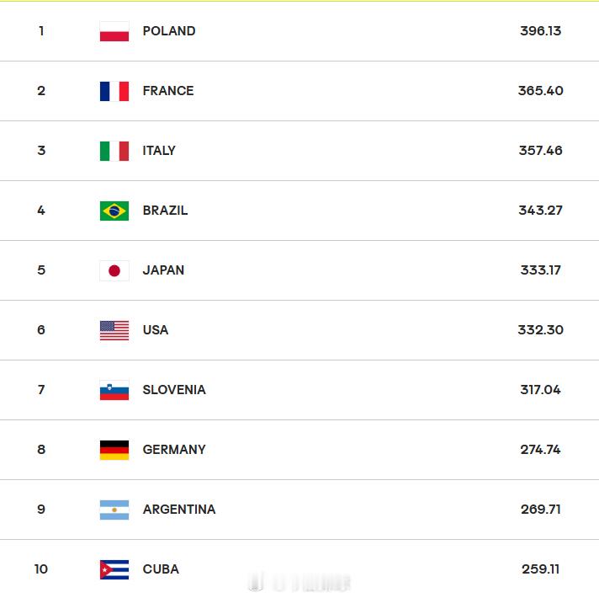Click the Germany flag icon

click(x=114, y=450)
